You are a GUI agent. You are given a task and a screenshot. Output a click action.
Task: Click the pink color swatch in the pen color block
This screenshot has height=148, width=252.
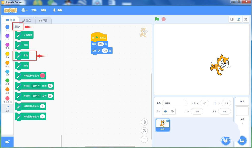pyautogui.click(x=43, y=76)
